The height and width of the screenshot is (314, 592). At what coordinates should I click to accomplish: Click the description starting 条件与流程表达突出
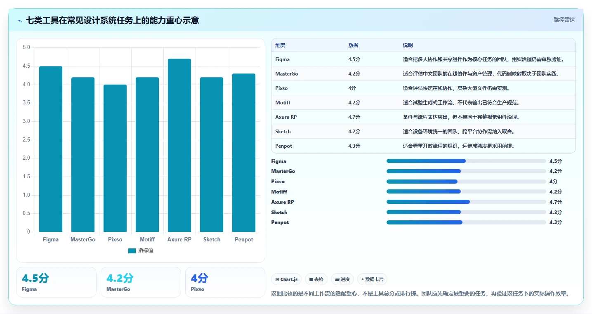point(461,117)
